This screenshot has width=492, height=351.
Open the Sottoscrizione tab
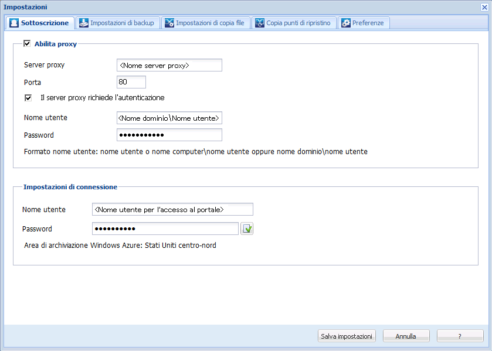[x=39, y=23]
